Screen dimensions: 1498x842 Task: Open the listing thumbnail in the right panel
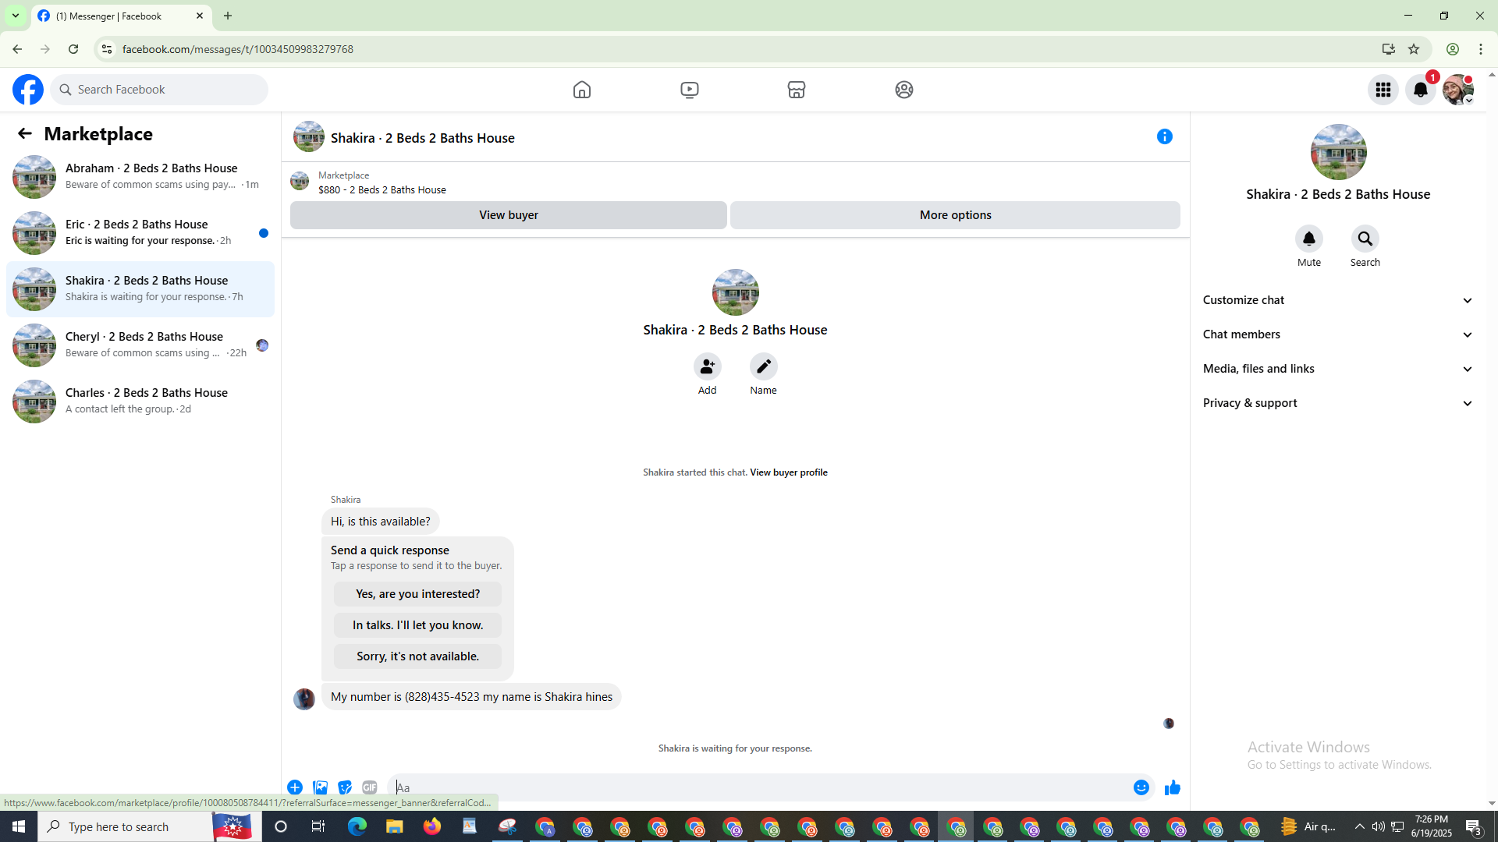pos(1339,152)
